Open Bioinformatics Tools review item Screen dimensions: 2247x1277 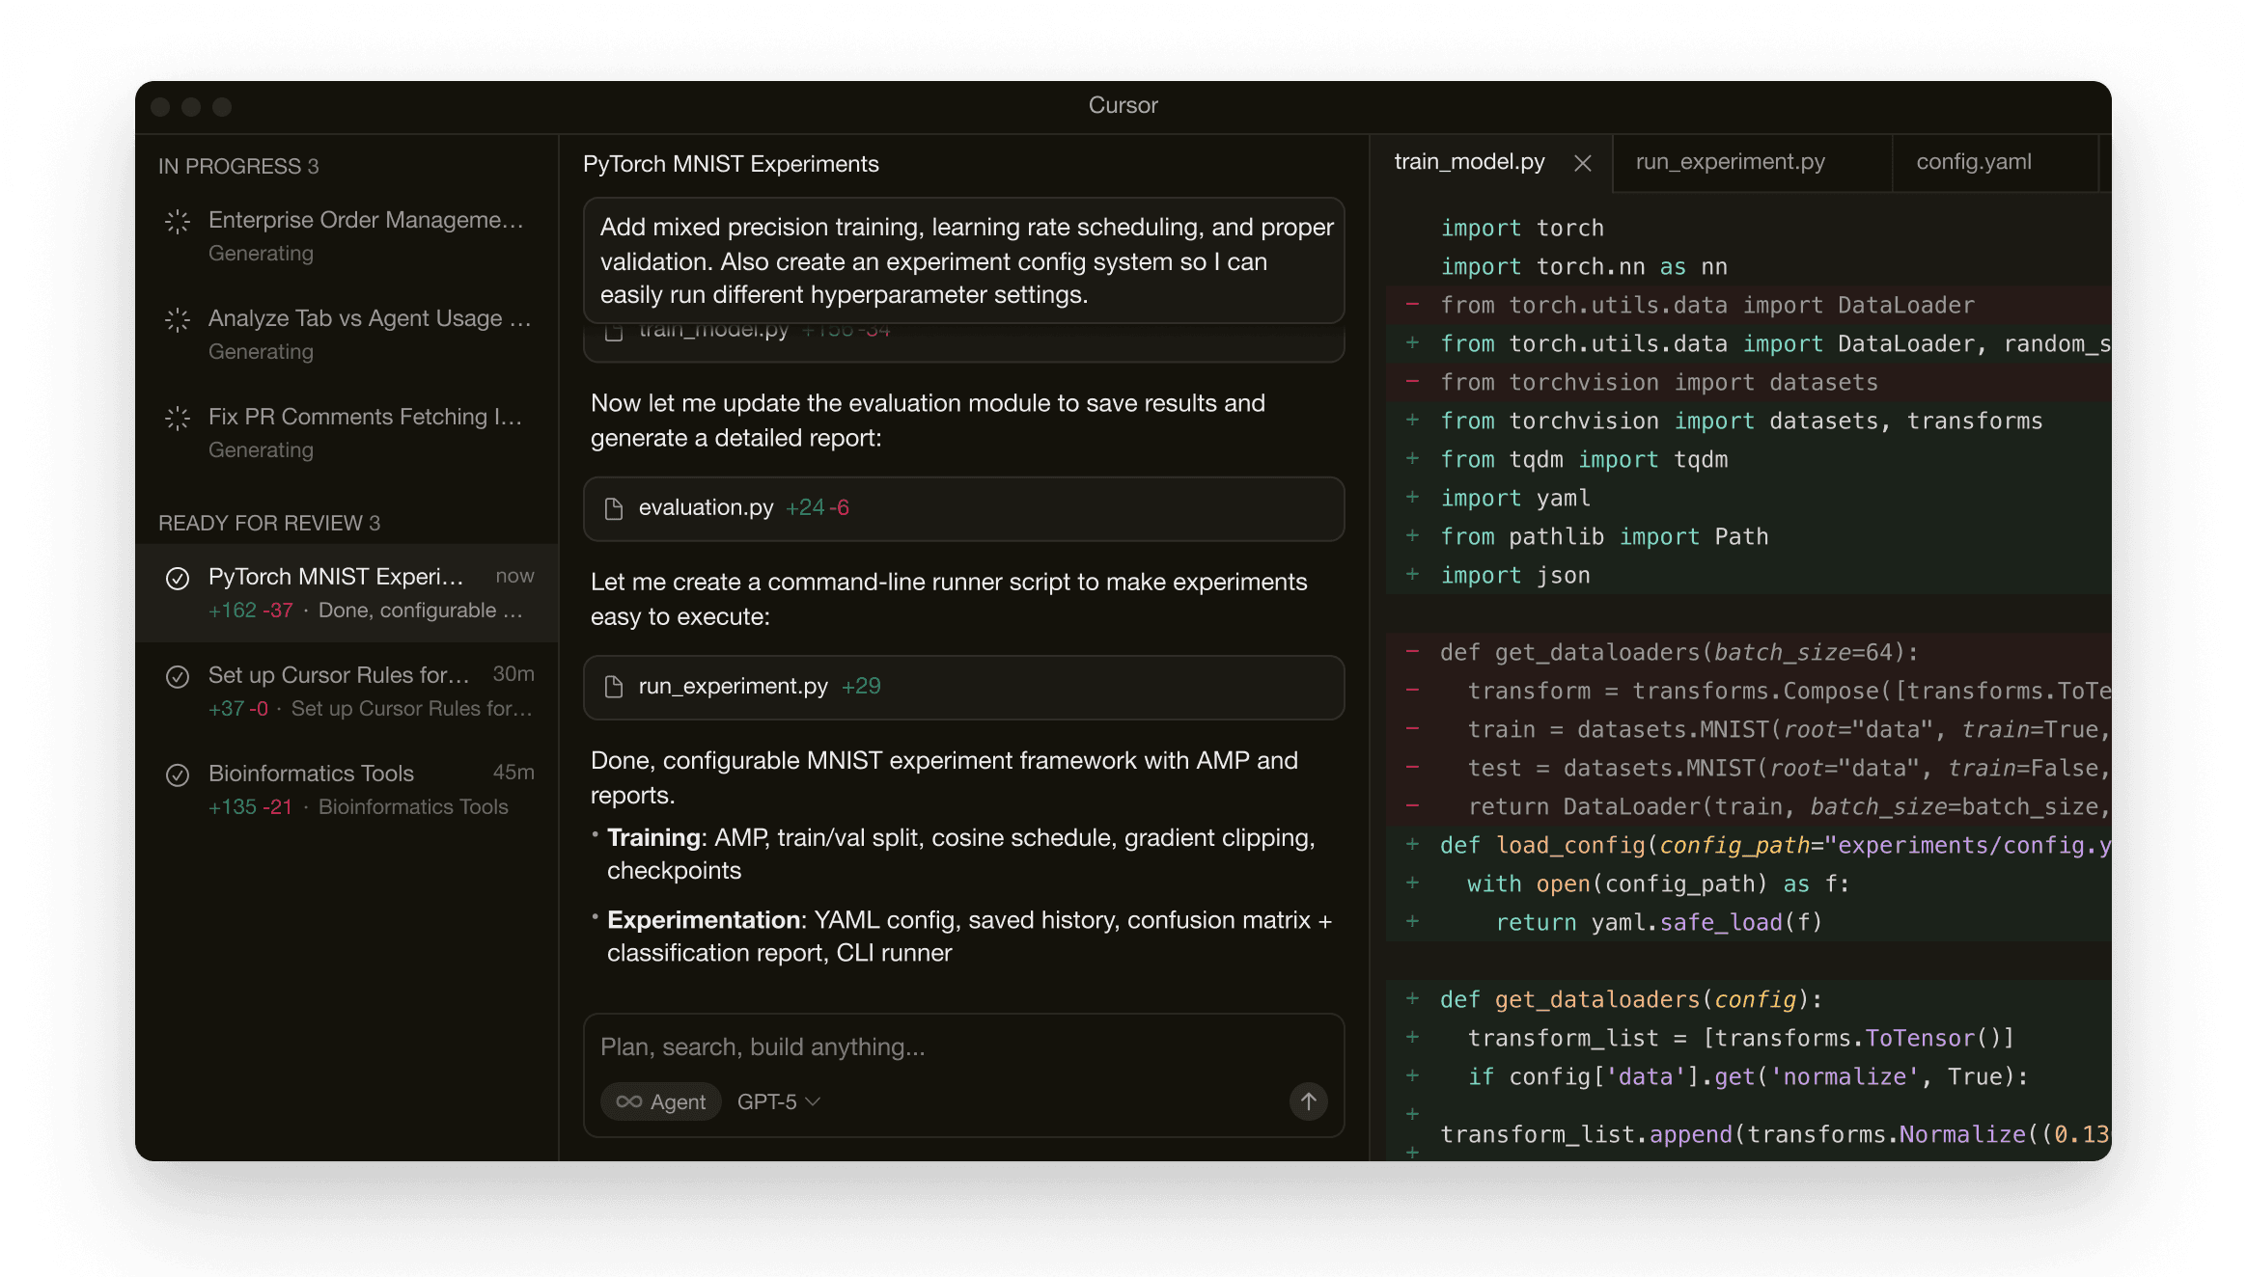pyautogui.click(x=347, y=789)
